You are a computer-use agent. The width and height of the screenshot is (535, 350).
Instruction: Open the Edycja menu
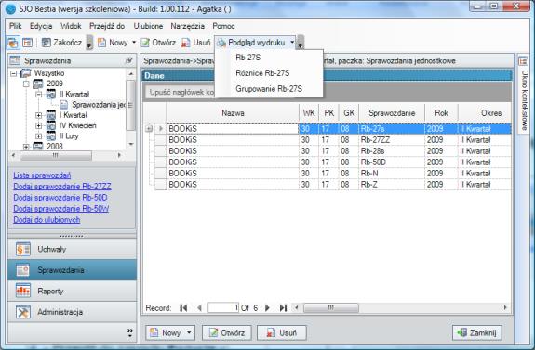coord(41,26)
